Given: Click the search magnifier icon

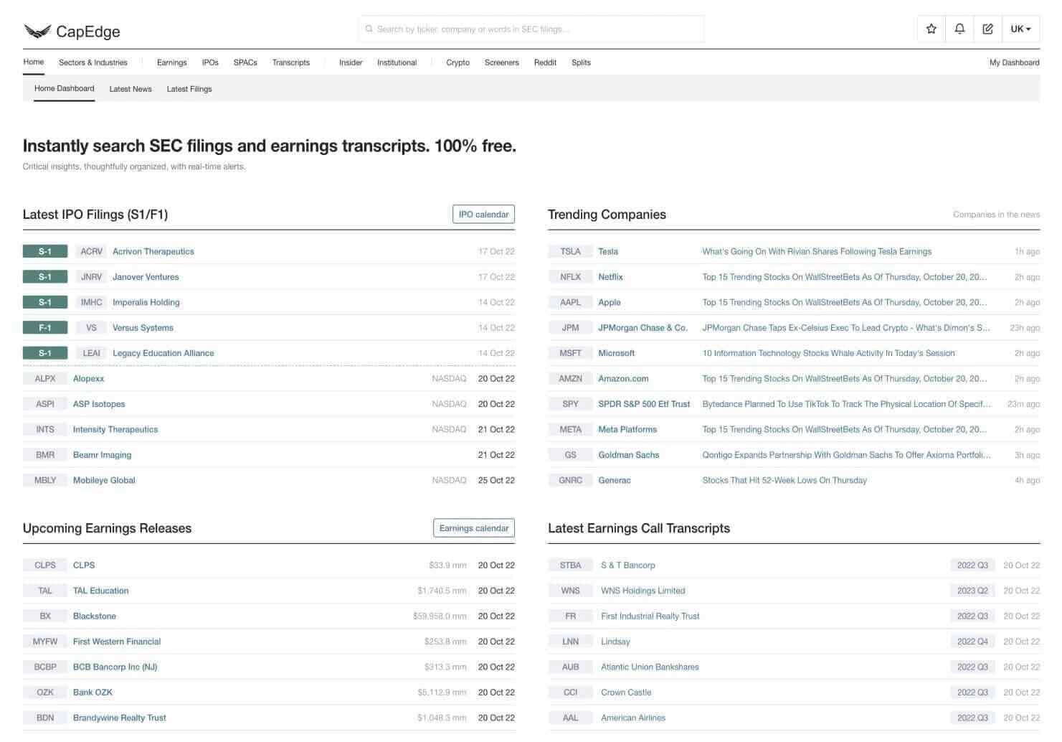Looking at the screenshot, I should pos(369,29).
